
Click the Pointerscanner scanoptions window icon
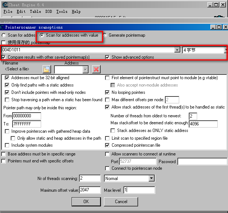coord(3,27)
